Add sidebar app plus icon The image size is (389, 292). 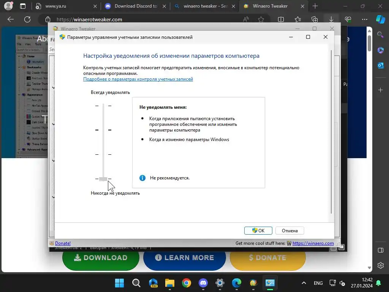[381, 90]
